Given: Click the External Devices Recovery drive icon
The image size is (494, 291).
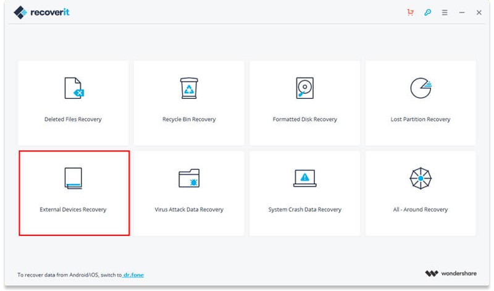Looking at the screenshot, I should 73,178.
